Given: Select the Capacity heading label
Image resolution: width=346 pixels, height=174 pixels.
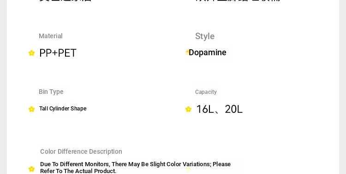Looking at the screenshot, I should [206, 92].
